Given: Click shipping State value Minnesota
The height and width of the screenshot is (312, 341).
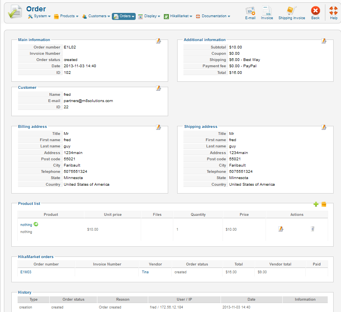Looking at the screenshot, I should (x=239, y=178).
